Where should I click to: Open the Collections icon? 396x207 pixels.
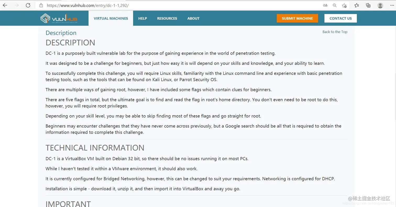[368, 5]
